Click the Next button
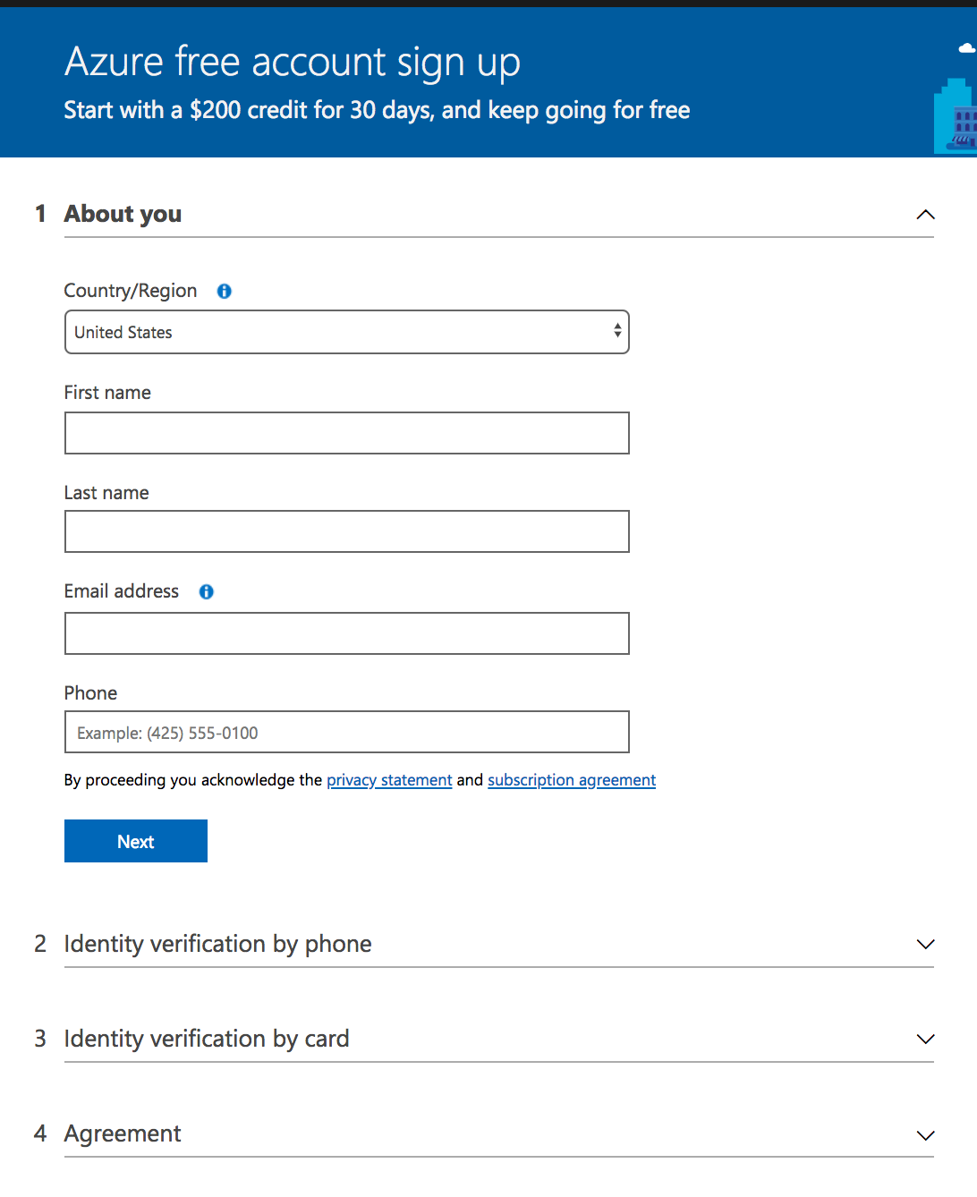 click(135, 841)
